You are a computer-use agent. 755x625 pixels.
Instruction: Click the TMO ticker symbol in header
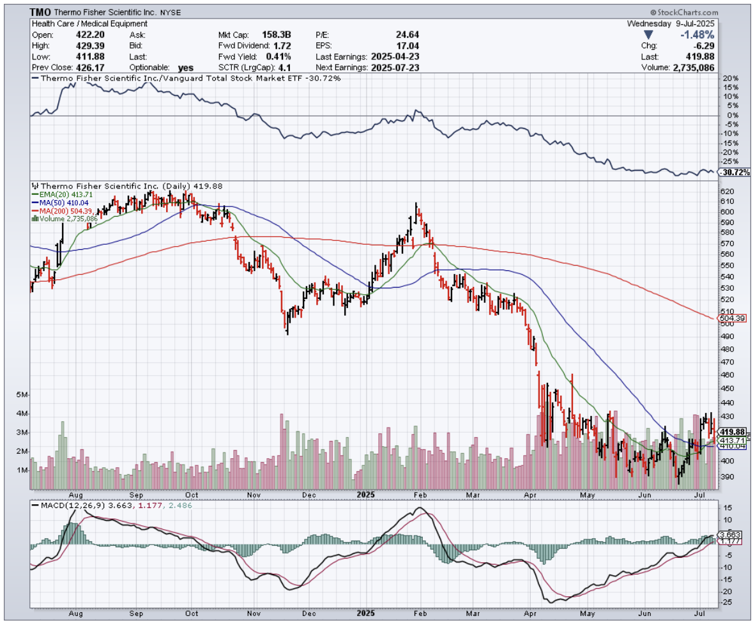42,12
